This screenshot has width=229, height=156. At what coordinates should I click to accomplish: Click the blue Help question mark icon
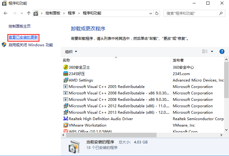(222, 51)
